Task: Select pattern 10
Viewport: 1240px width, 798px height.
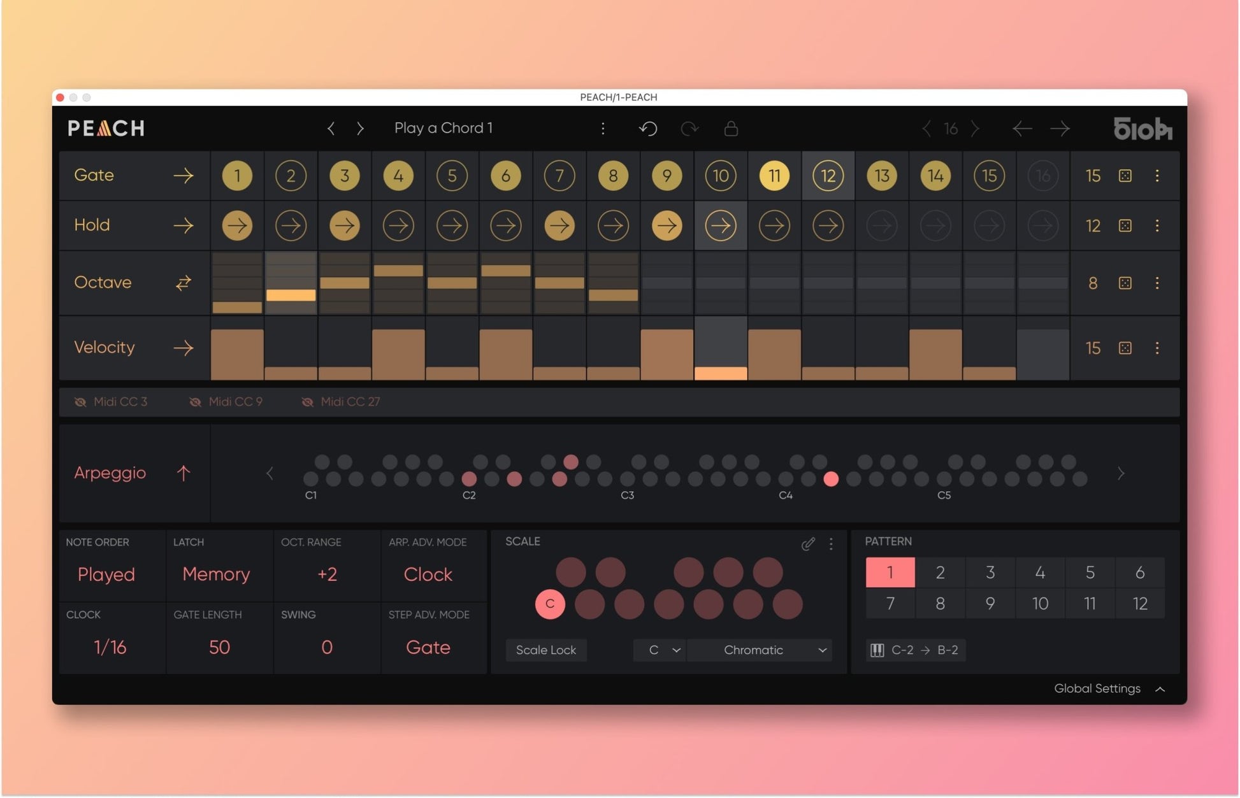Action: (1040, 603)
